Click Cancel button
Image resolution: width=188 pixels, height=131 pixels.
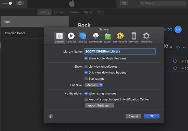(133, 116)
